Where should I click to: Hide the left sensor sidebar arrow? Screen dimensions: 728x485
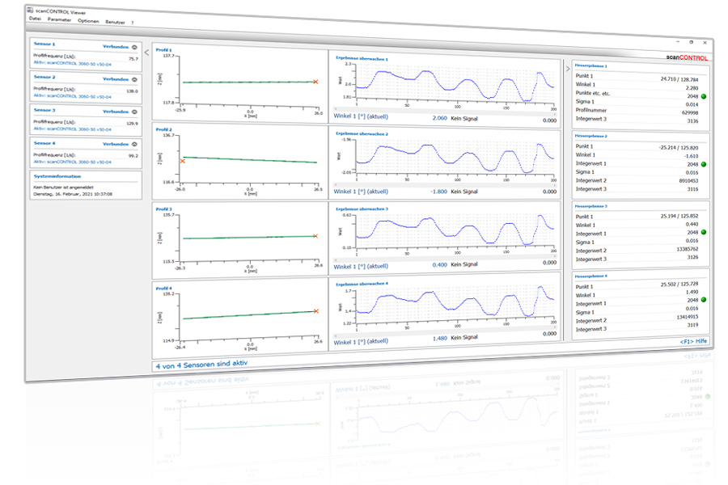click(x=146, y=53)
